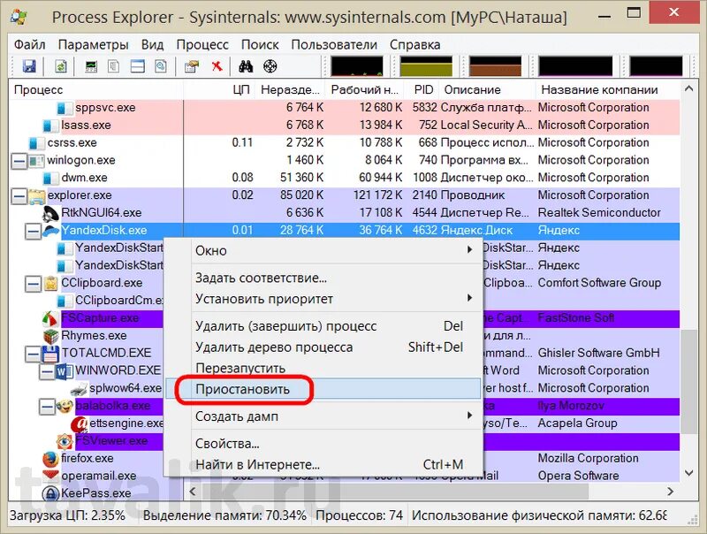
Task: Click CClipboard.exe clipboard icon
Action: tap(51, 283)
